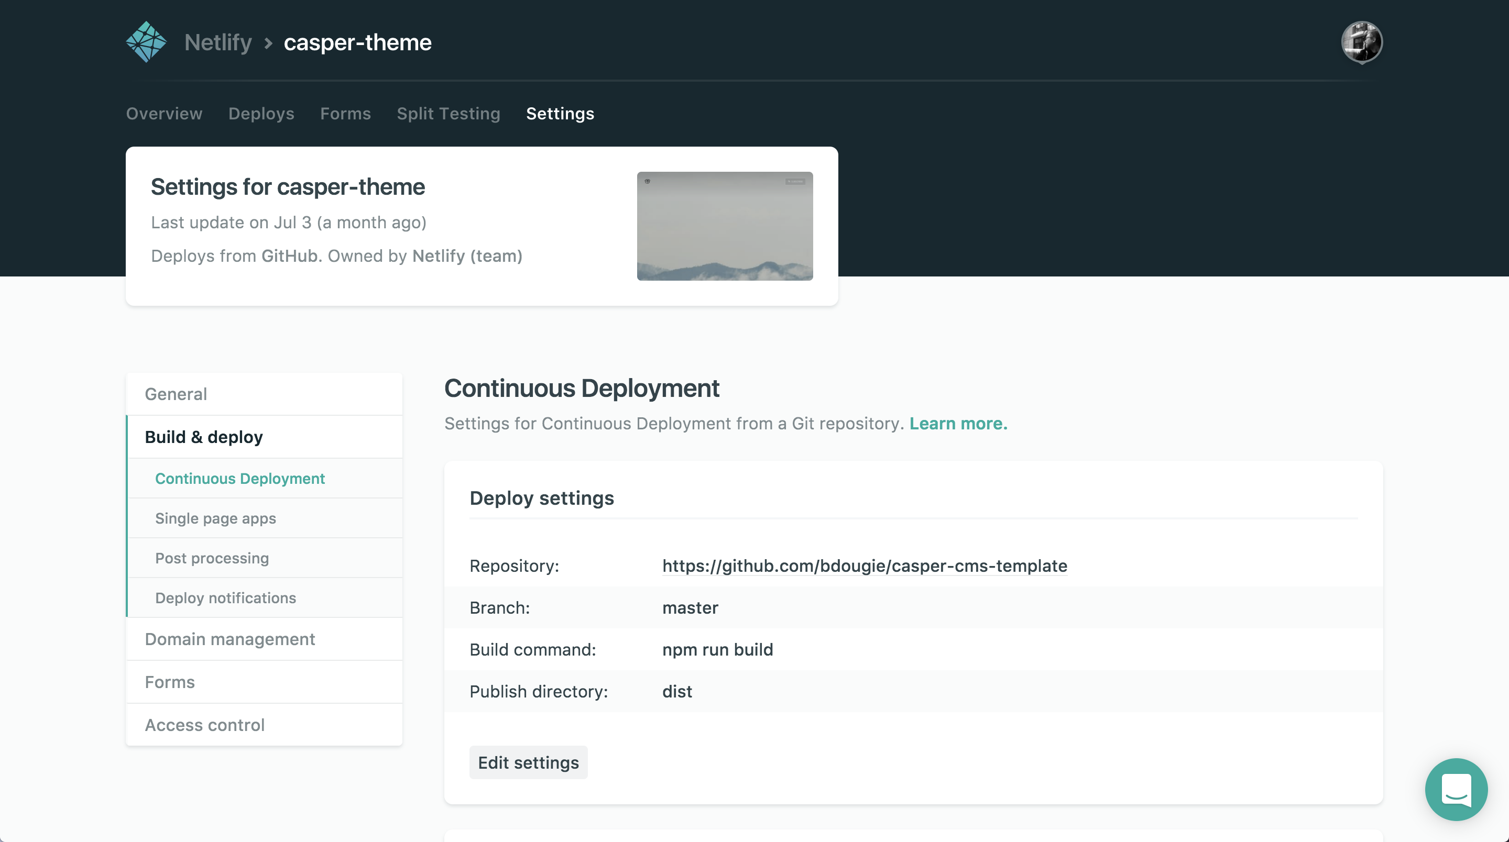This screenshot has width=1509, height=842.
Task: Open the site preview thumbnail
Action: point(725,226)
